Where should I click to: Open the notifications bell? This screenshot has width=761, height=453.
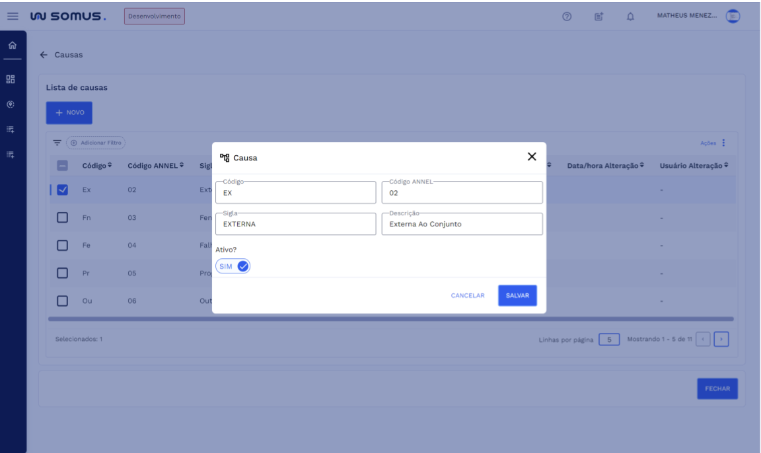[630, 17]
